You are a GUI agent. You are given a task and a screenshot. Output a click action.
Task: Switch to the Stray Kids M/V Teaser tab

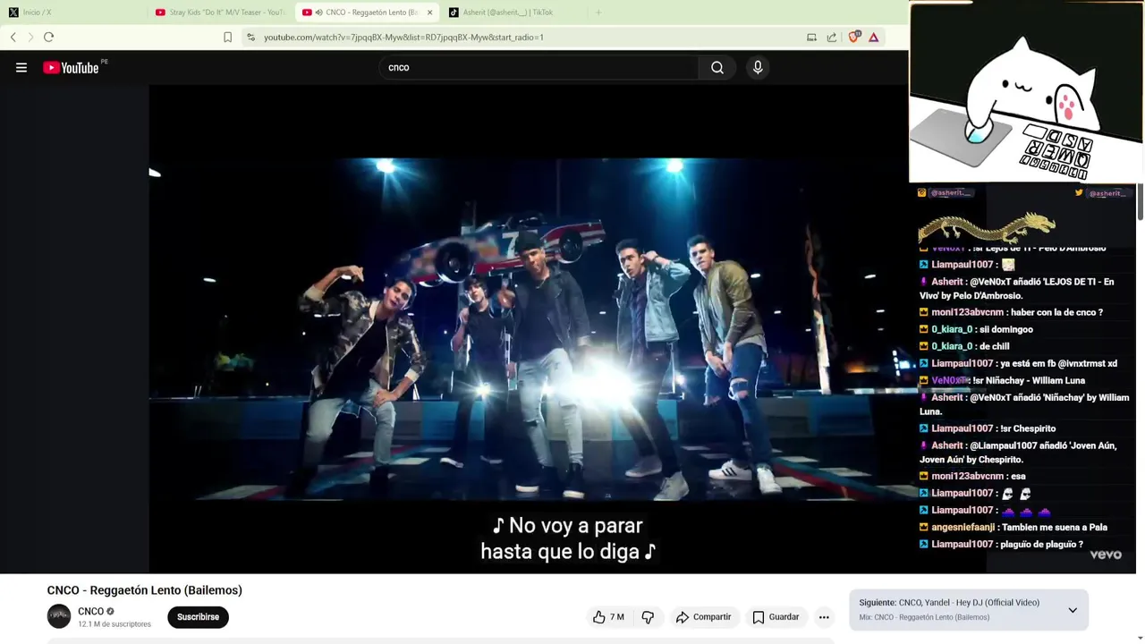pos(219,13)
